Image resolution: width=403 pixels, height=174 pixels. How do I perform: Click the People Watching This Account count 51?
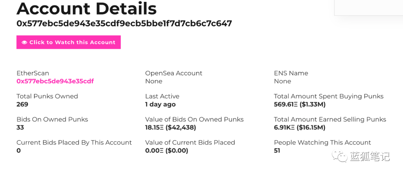pos(277,151)
